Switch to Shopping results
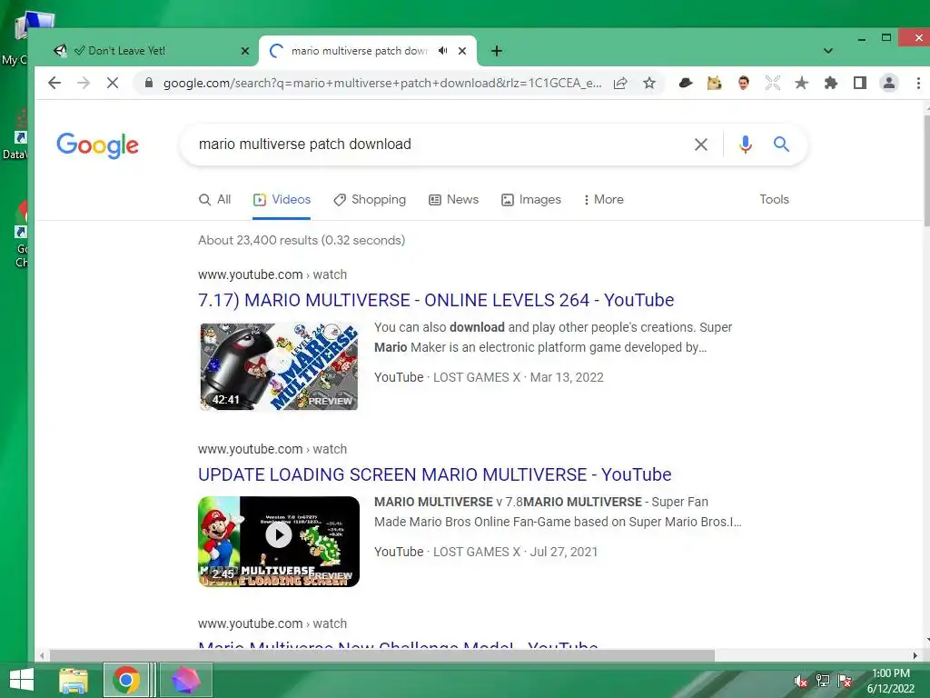 point(371,200)
